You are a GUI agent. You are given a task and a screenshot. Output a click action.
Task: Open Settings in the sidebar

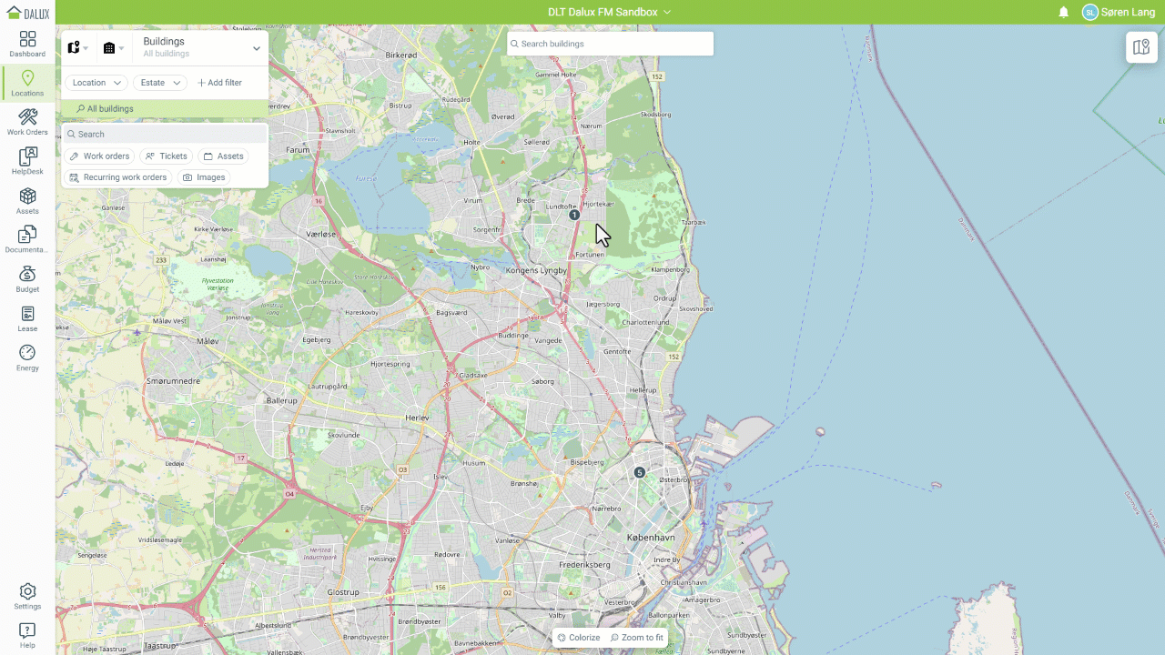coord(27,597)
